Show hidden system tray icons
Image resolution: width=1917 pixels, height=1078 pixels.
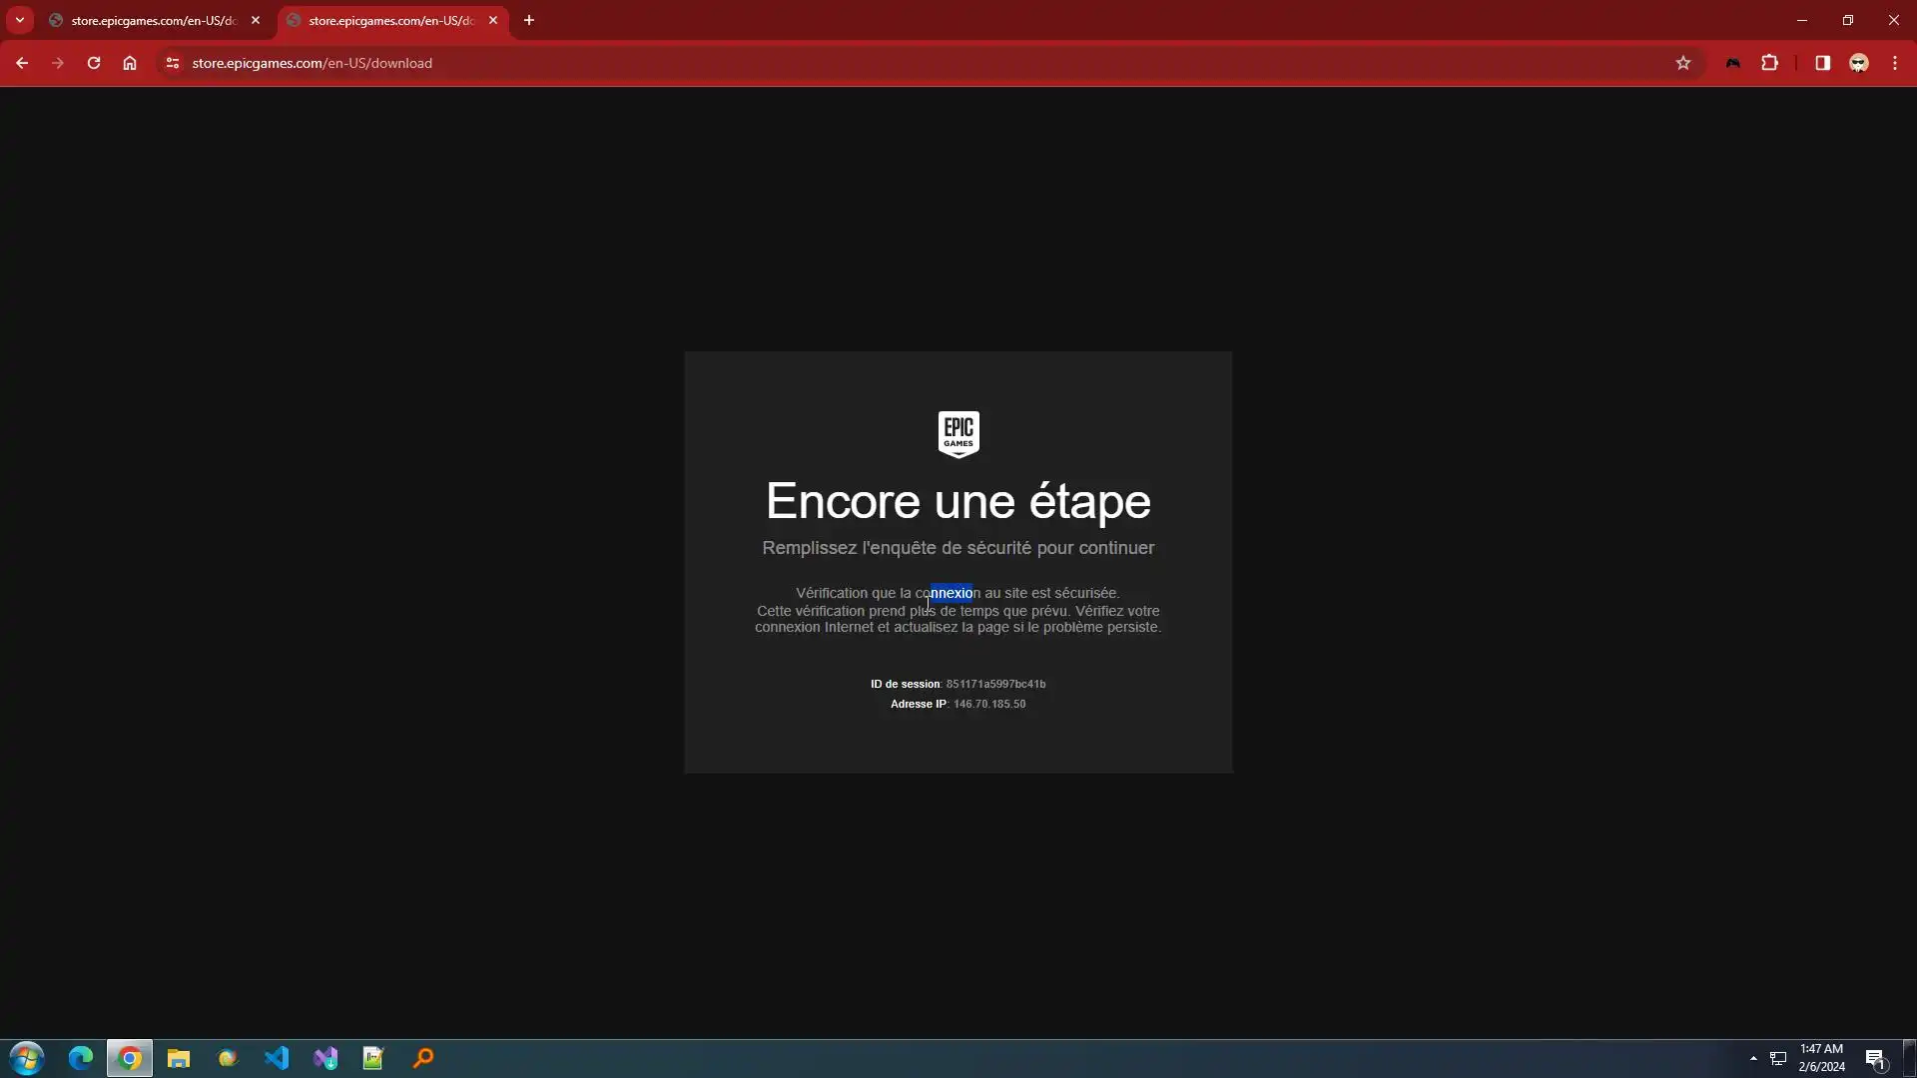1753,1058
